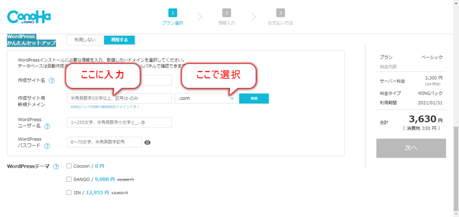459x217 pixels.
Task: Open help icon next to WordPress ユーザー名
Action: [47, 126]
